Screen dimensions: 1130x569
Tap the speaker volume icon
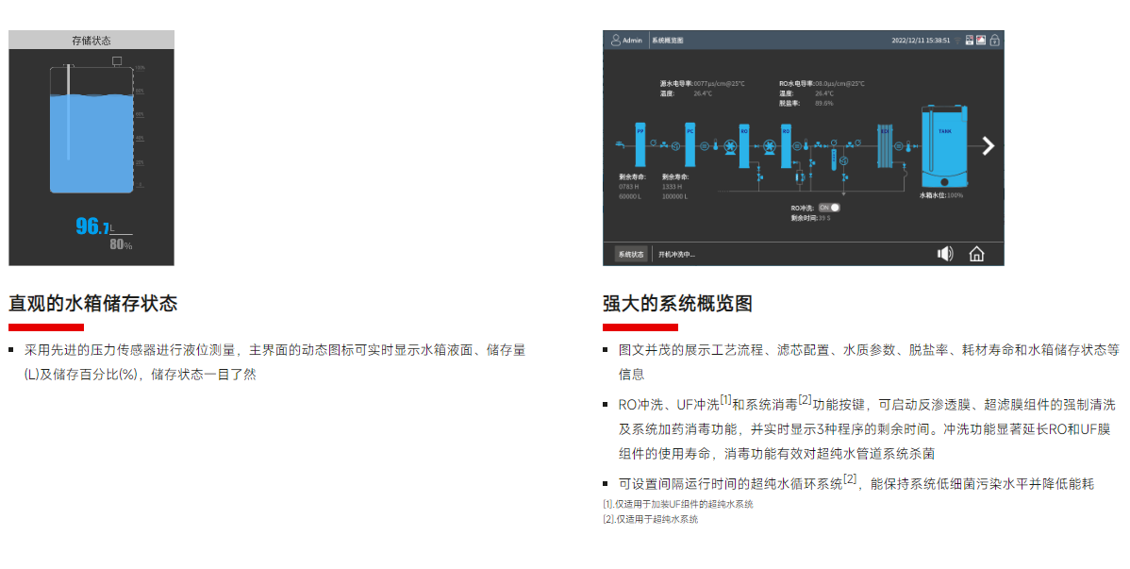tap(945, 253)
